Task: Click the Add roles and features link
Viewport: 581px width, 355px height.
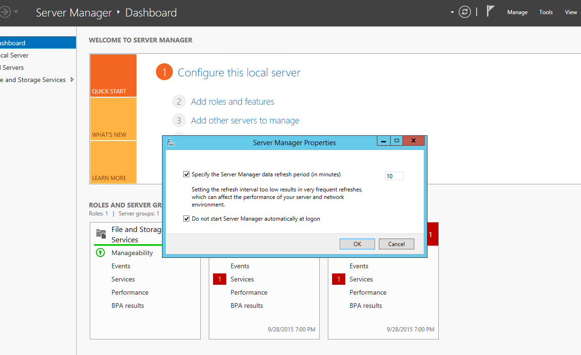Action: [232, 101]
